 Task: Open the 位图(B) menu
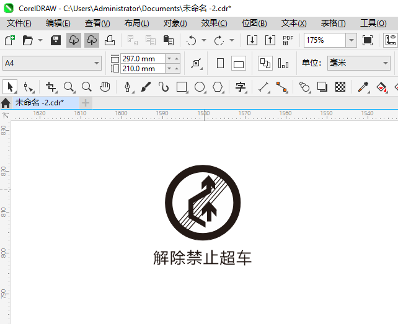tap(254, 24)
